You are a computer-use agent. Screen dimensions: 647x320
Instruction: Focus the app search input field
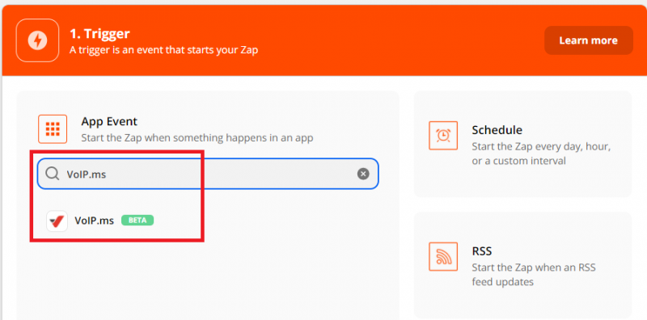208,174
